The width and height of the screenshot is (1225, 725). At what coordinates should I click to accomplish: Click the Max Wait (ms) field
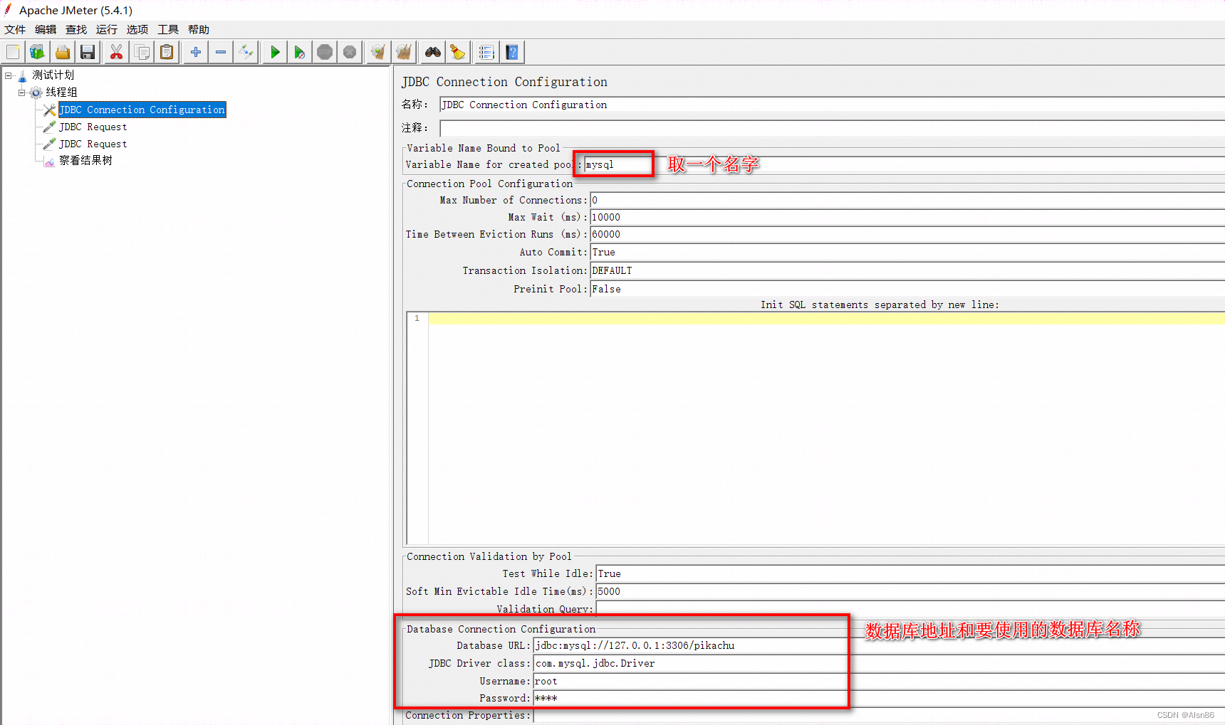click(x=907, y=218)
